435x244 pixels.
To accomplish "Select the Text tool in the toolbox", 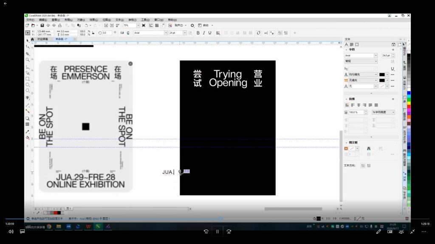I will (x=28, y=98).
